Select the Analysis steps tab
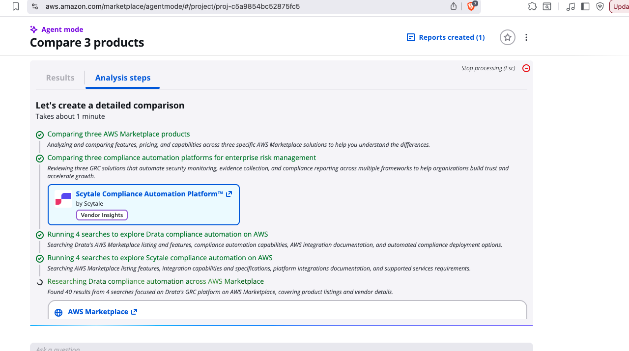This screenshot has height=351, width=629. pyautogui.click(x=123, y=78)
